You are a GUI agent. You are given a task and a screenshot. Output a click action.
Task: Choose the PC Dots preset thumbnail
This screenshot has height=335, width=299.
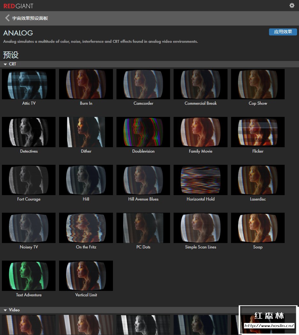tap(143, 227)
